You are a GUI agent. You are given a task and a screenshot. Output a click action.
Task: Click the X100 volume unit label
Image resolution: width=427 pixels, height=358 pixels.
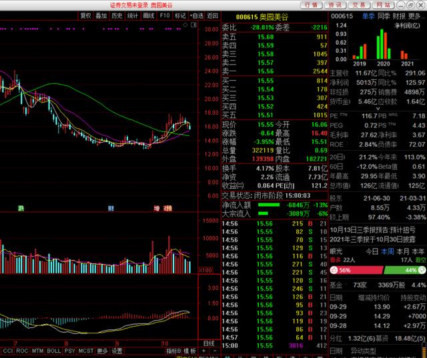click(x=205, y=271)
